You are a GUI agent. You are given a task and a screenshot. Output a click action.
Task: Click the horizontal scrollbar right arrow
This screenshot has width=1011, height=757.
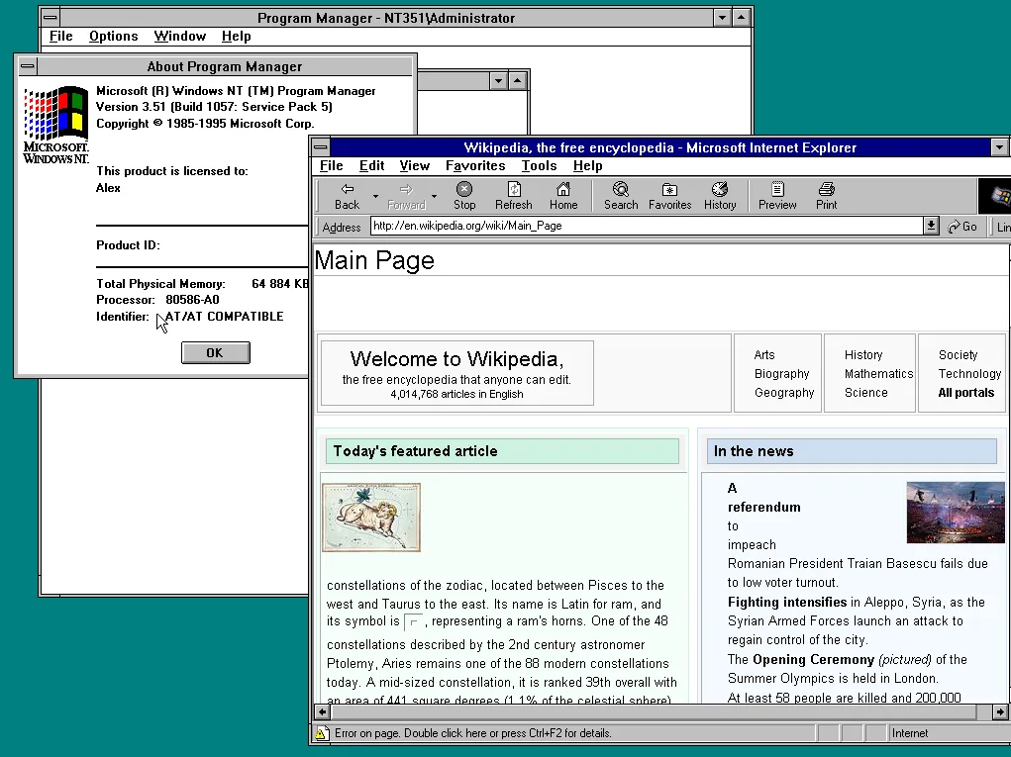click(1000, 711)
